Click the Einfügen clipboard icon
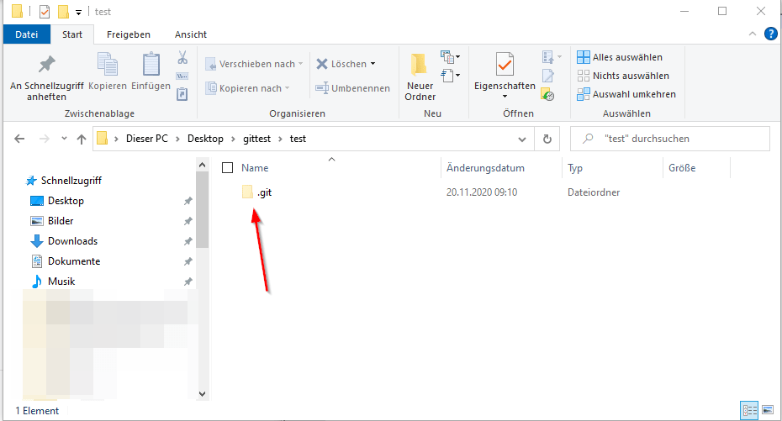The image size is (782, 421). 151,64
